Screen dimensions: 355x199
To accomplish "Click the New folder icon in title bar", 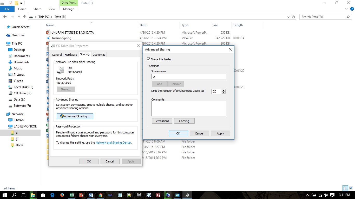I will (x=16, y=3).
